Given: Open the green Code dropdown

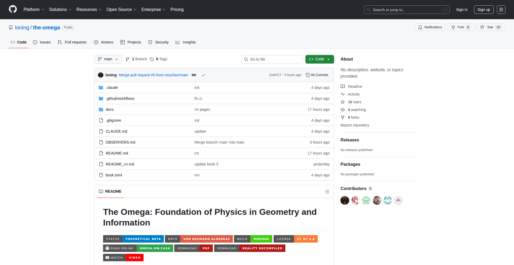Looking at the screenshot, I should point(320,59).
